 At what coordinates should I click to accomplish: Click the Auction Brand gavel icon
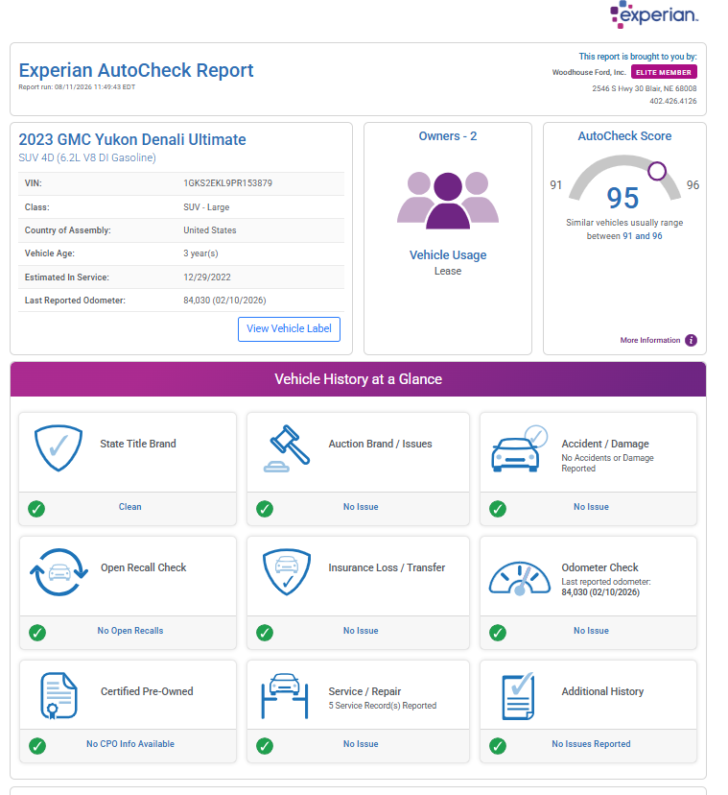tap(286, 448)
